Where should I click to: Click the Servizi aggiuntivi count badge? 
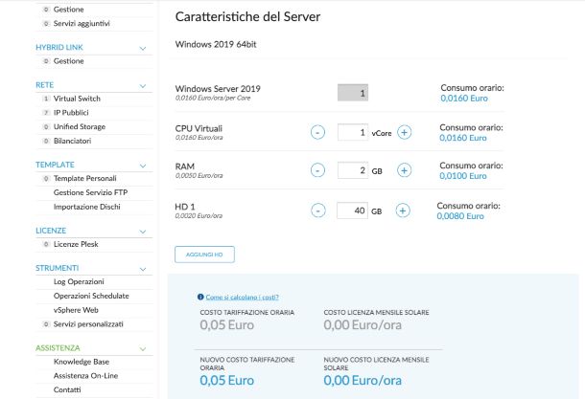(x=46, y=24)
